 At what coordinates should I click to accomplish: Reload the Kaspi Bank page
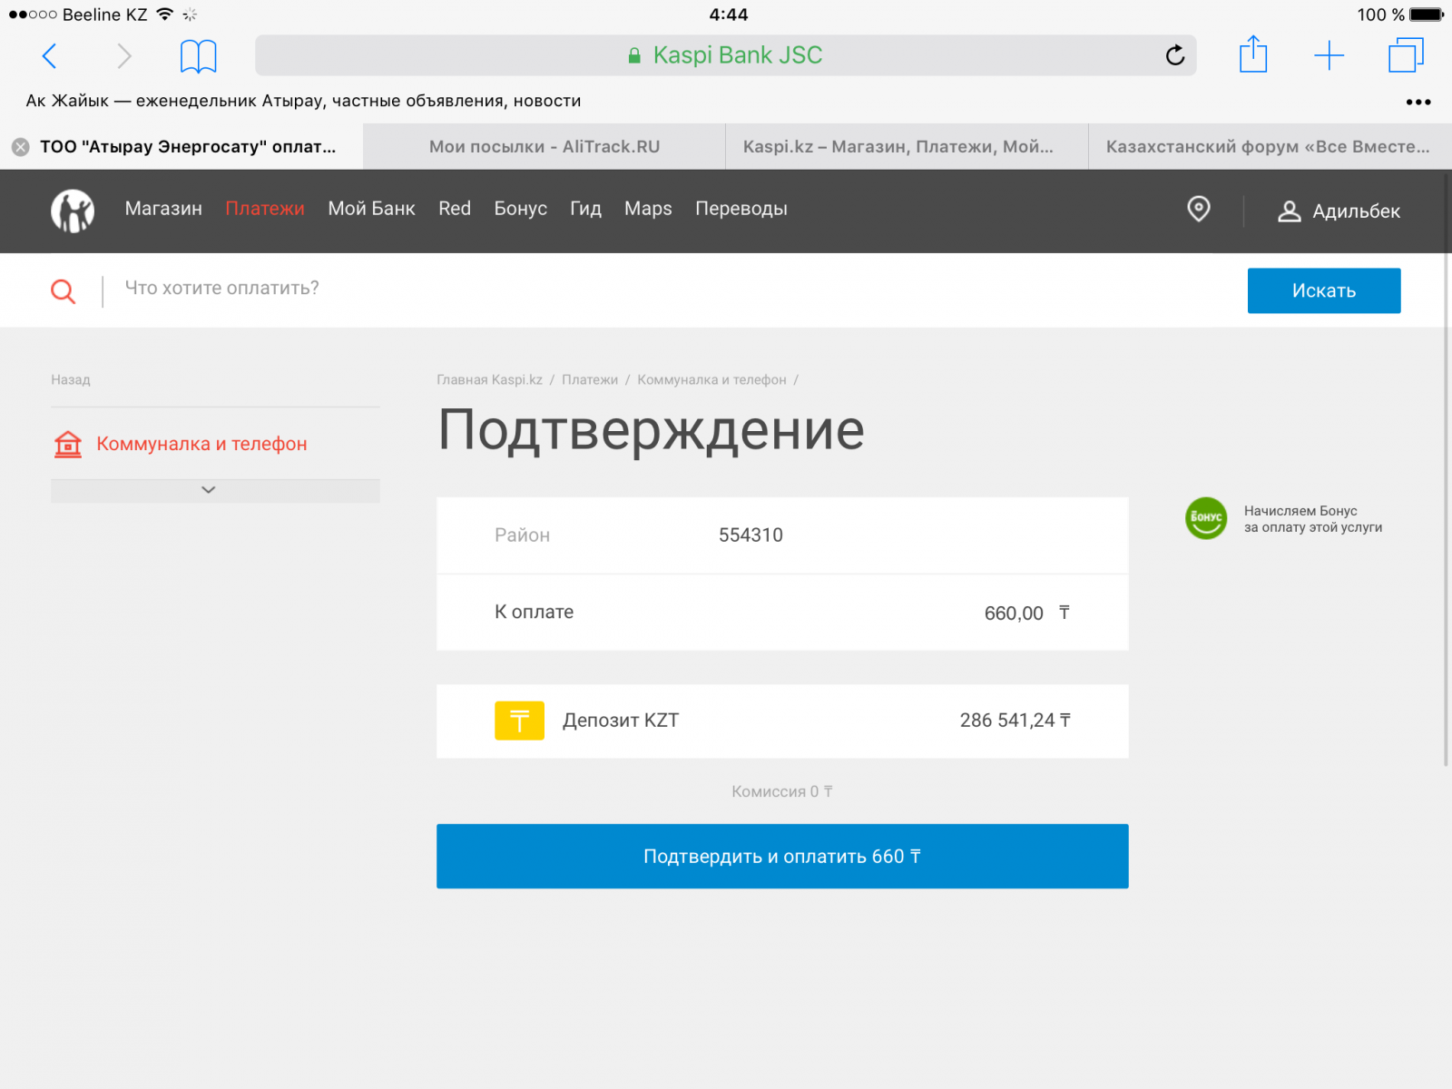coord(1174,55)
